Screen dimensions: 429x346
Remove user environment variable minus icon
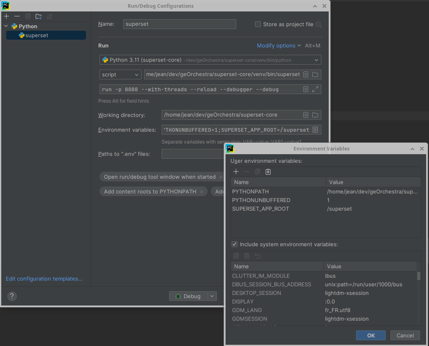[x=246, y=172]
